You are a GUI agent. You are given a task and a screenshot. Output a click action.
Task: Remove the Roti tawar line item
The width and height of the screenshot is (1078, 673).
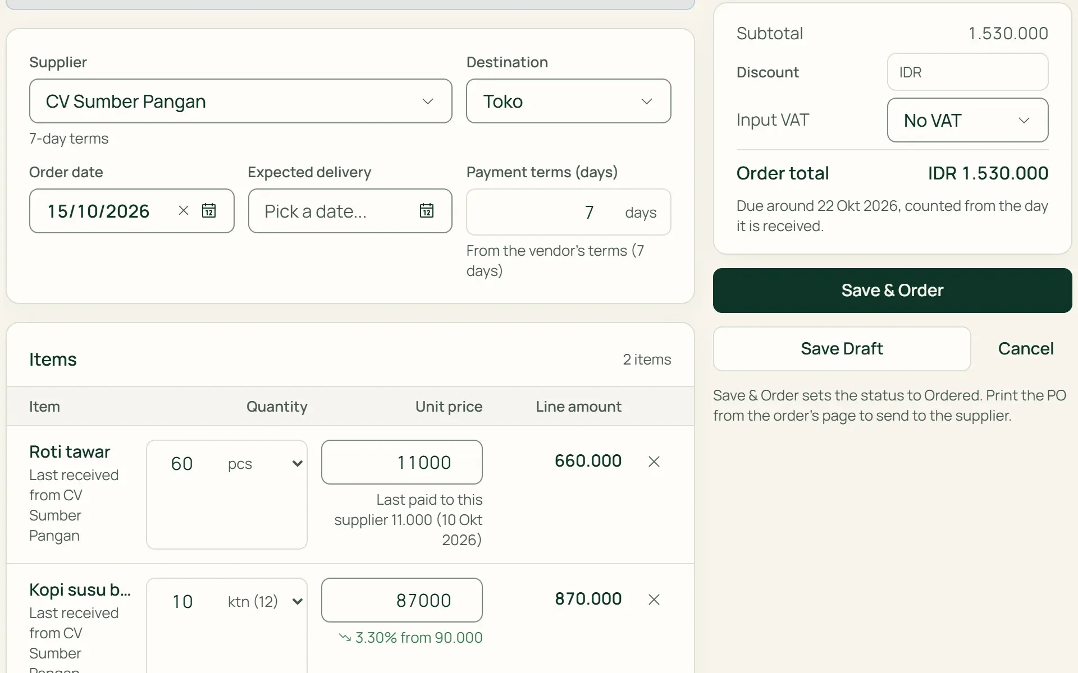[654, 462]
